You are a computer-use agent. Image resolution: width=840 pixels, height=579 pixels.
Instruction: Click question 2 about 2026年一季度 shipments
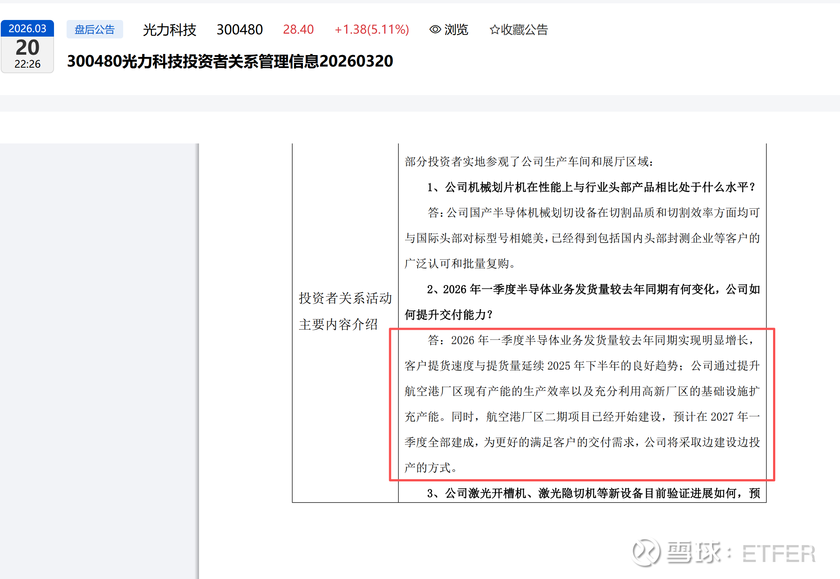pyautogui.click(x=593, y=289)
